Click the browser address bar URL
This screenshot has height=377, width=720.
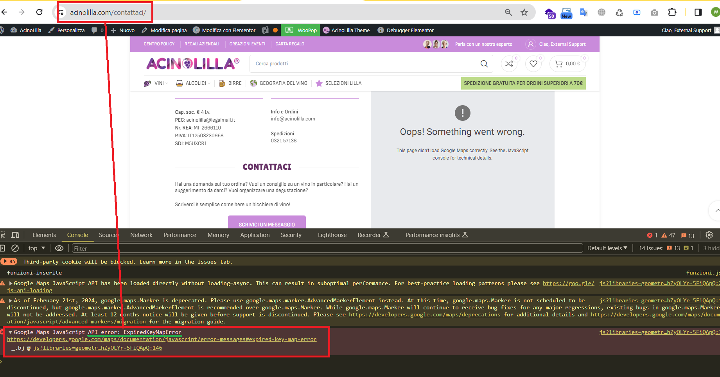click(108, 13)
